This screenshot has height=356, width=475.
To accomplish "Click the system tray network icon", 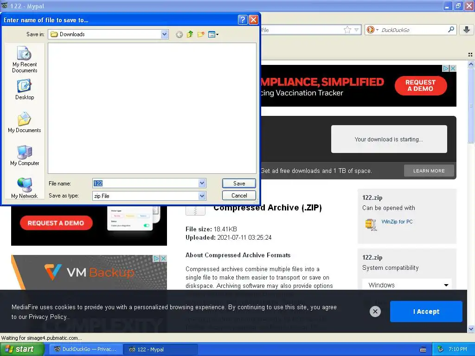I will click(441, 350).
